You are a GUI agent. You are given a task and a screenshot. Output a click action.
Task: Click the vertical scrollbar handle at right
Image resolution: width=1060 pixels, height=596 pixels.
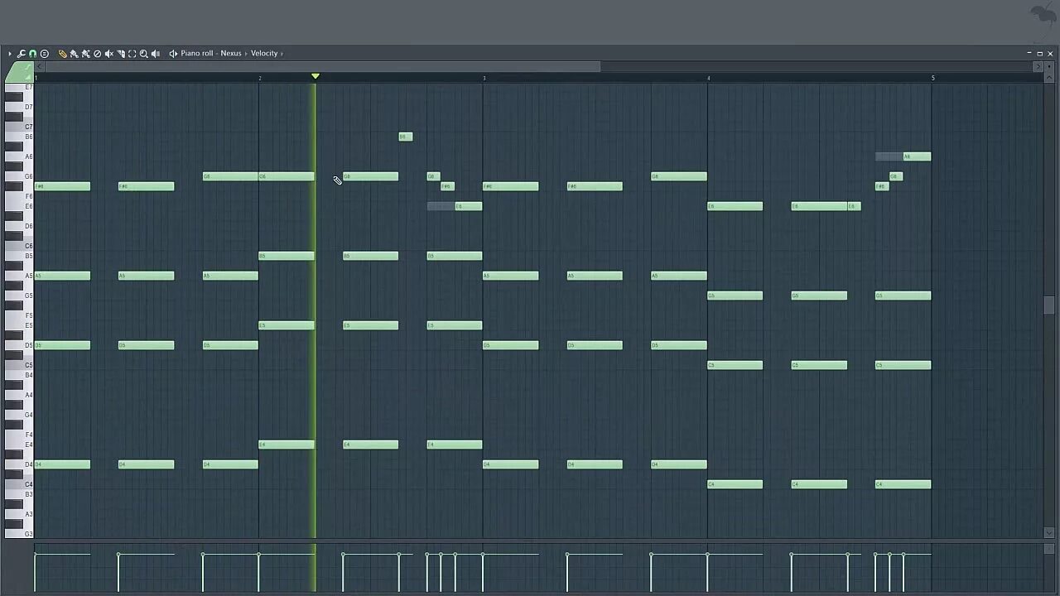point(1049,305)
